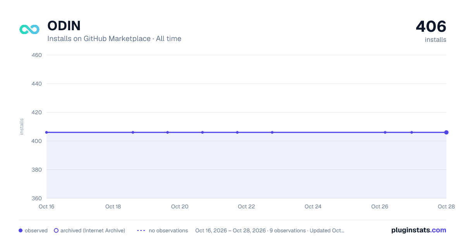This screenshot has height=244, width=465.
Task: Click the 'Oct 22' x-axis label
Action: pyautogui.click(x=246, y=206)
